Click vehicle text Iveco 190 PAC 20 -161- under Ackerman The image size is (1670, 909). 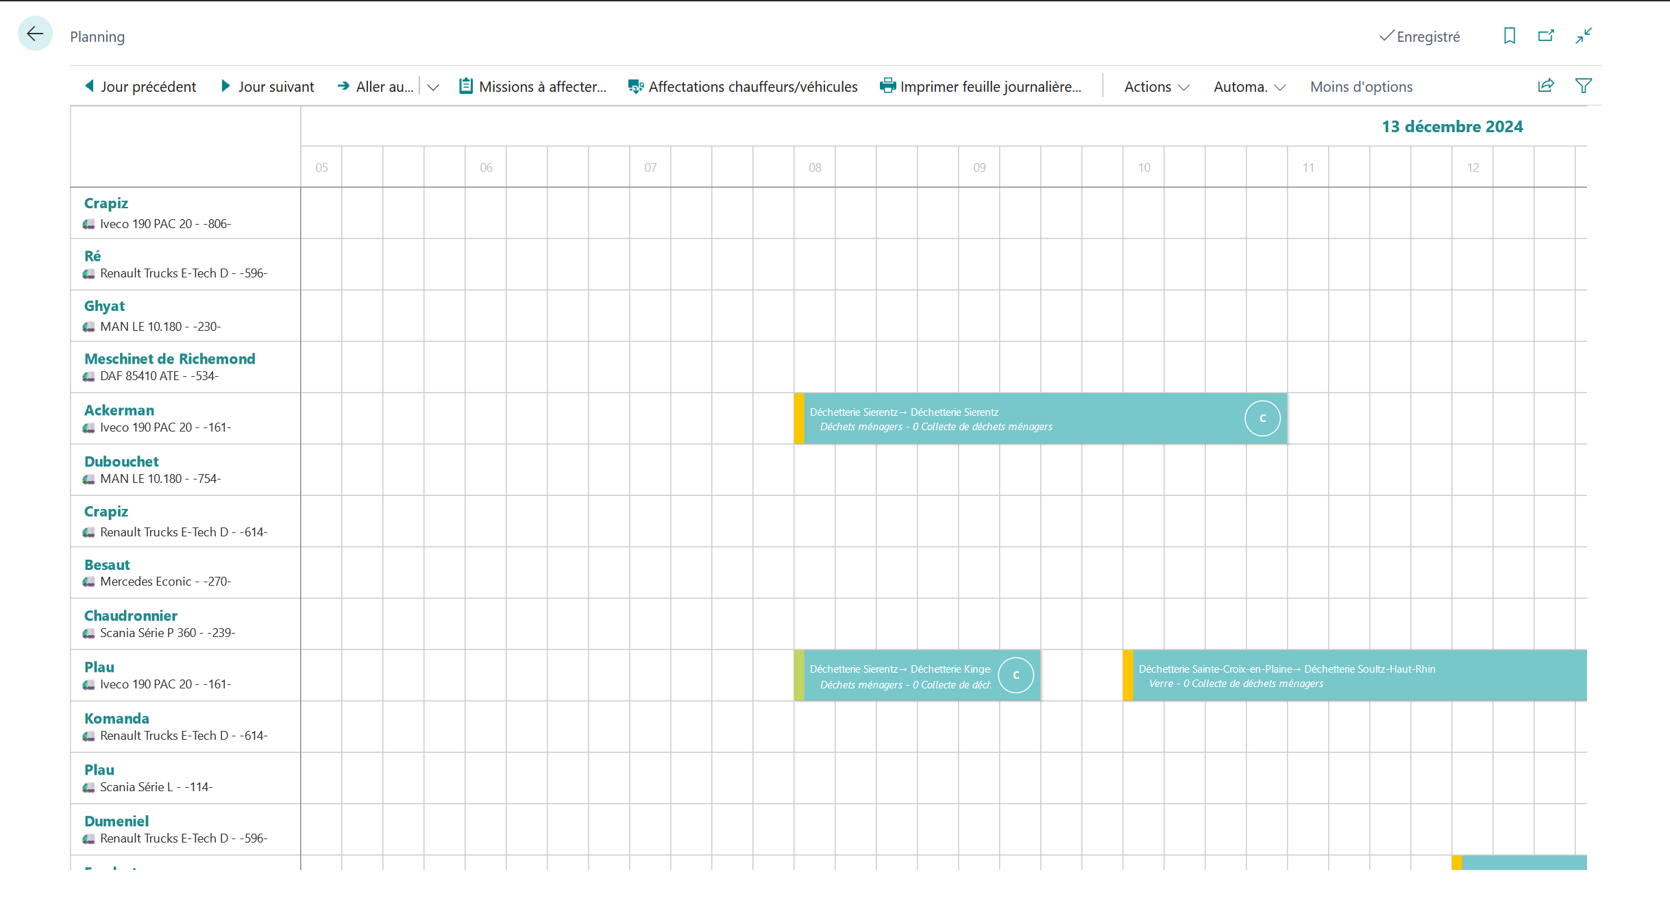pos(166,427)
